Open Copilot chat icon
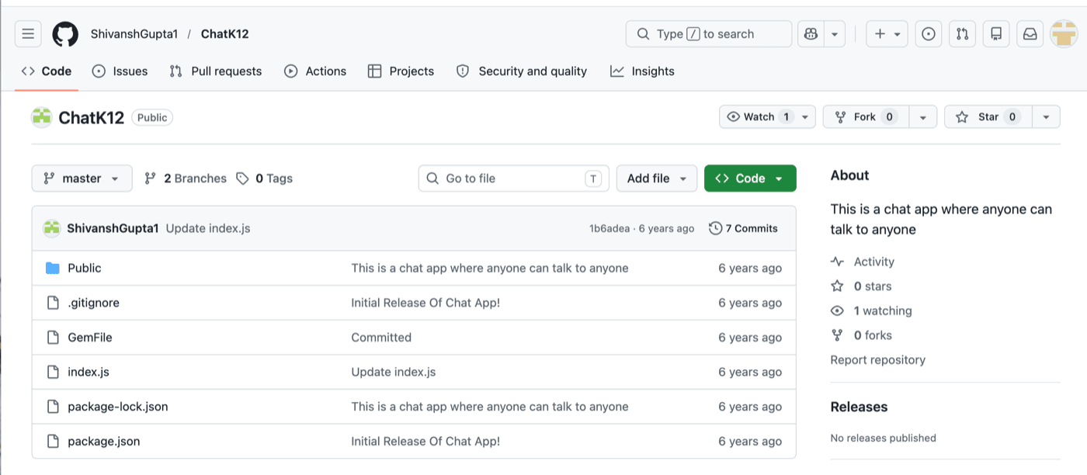The image size is (1087, 475). [x=811, y=34]
